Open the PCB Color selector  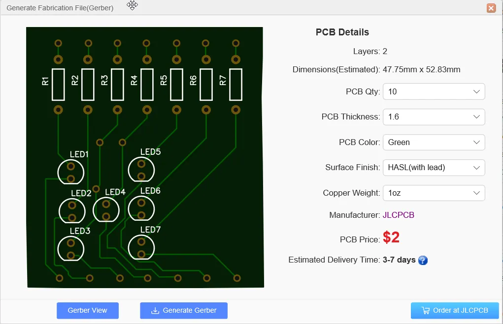[x=434, y=143]
